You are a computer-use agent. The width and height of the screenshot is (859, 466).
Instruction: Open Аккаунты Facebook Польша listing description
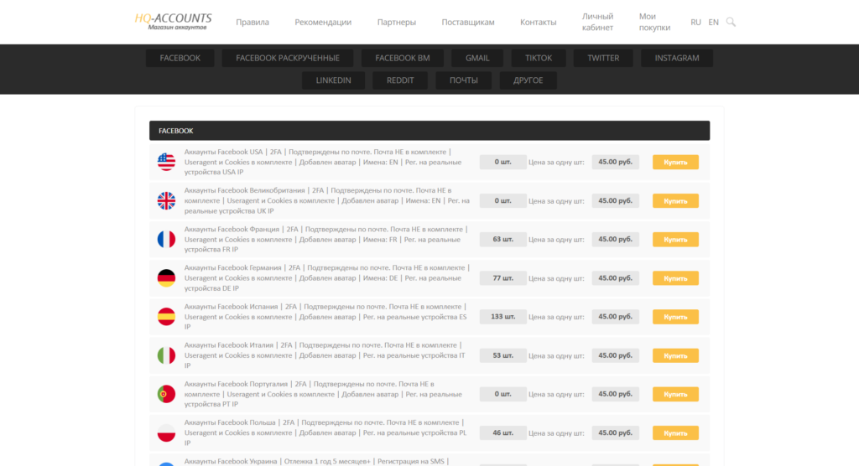326,433
